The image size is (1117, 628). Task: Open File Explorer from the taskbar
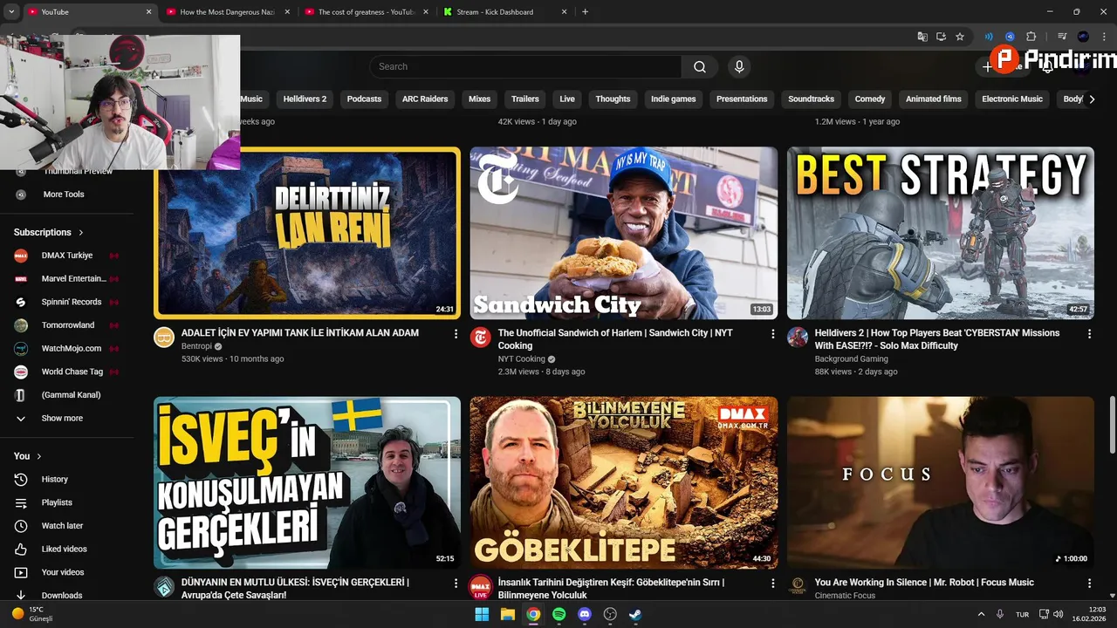[x=507, y=614]
